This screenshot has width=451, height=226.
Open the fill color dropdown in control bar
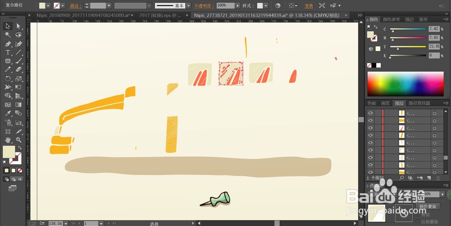(48, 5)
